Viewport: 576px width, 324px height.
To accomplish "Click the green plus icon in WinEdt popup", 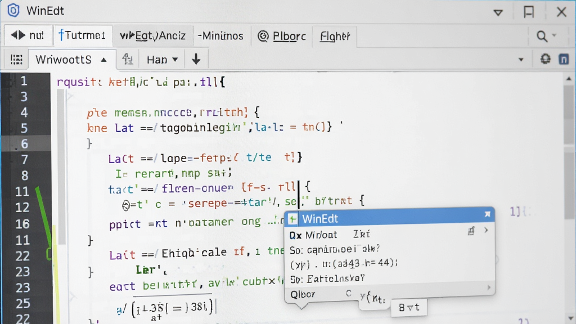I will pyautogui.click(x=292, y=219).
